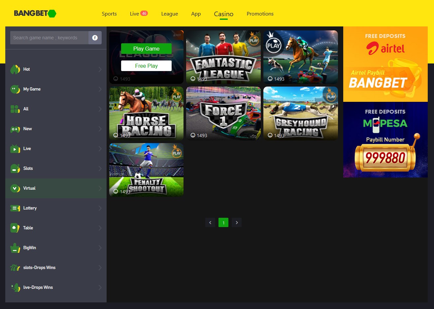Expand the All category chevron
Image resolution: width=434 pixels, height=309 pixels.
100,109
